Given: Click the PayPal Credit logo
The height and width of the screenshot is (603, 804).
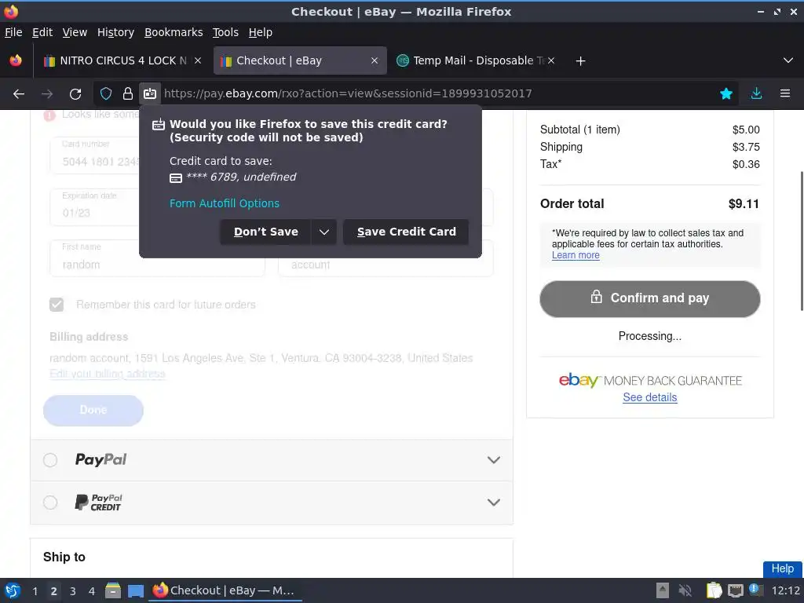Looking at the screenshot, I should pyautogui.click(x=98, y=502).
